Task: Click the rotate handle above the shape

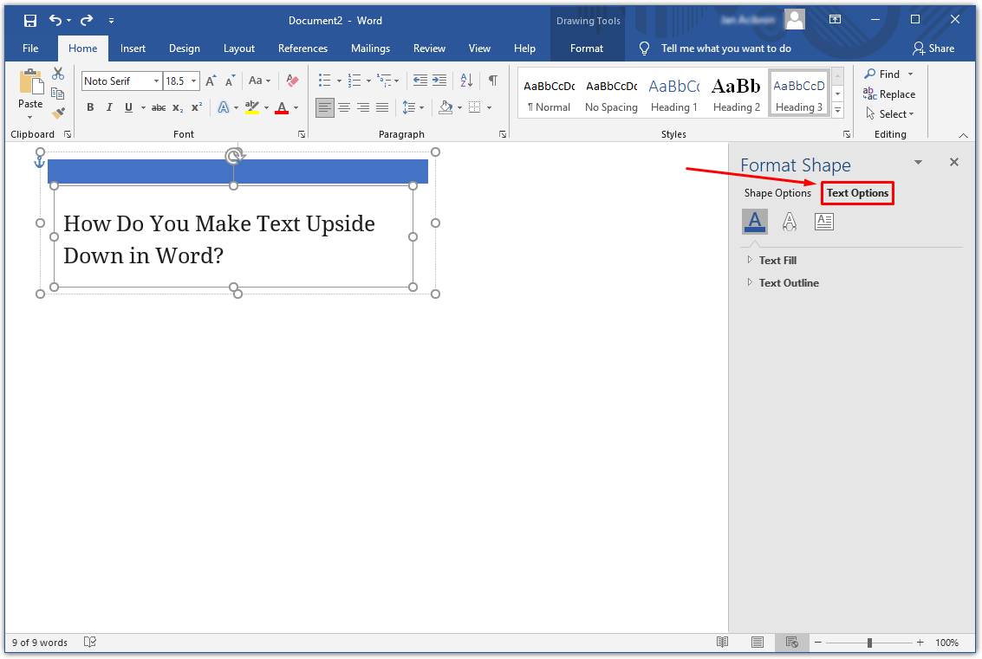Action: tap(233, 156)
